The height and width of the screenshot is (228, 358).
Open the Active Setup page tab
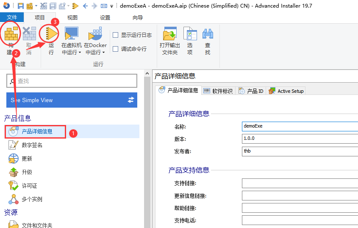[286, 91]
